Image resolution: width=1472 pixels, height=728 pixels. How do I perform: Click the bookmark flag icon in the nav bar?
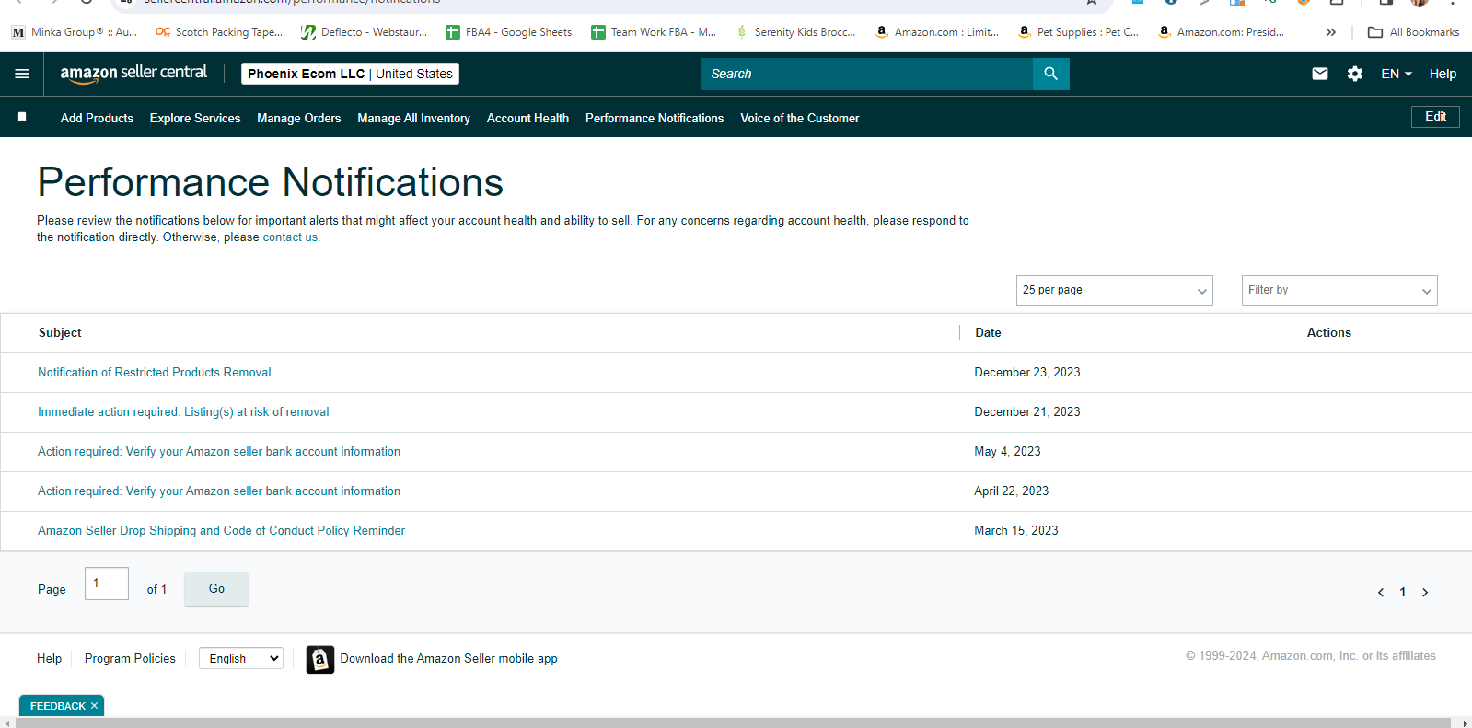tap(22, 117)
